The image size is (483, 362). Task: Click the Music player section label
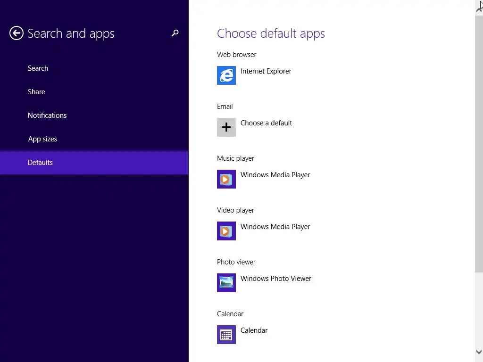tap(235, 158)
